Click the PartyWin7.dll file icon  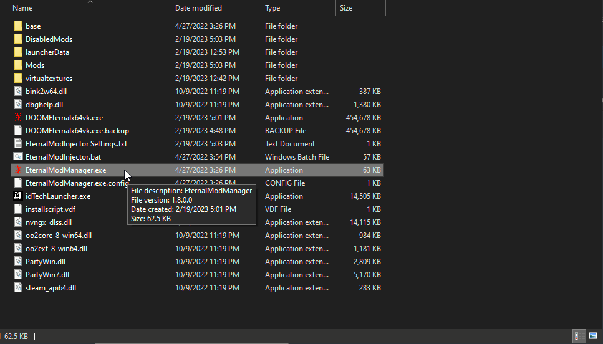(17, 274)
